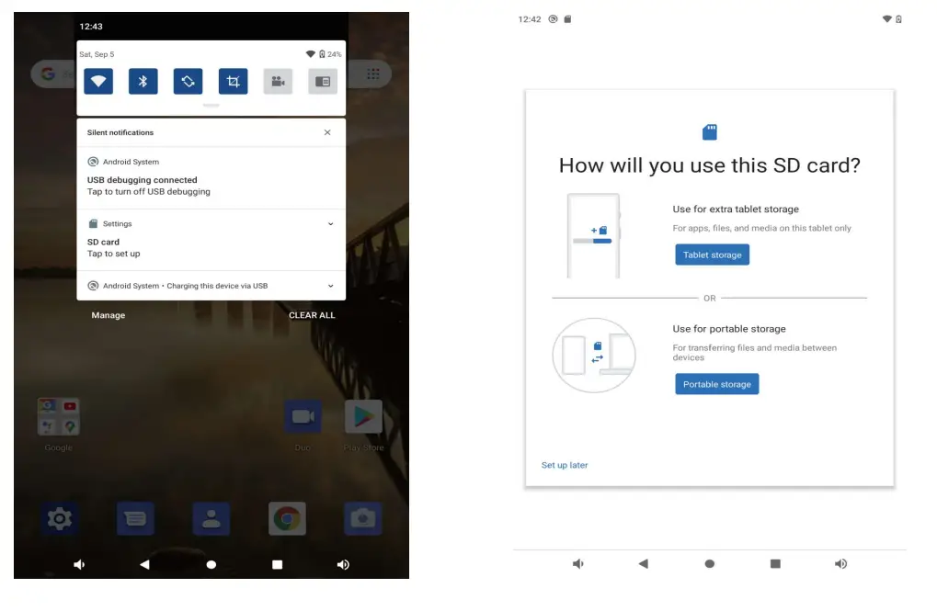Tap the Google search bar G logo
The width and height of the screenshot is (937, 611).
click(49, 74)
